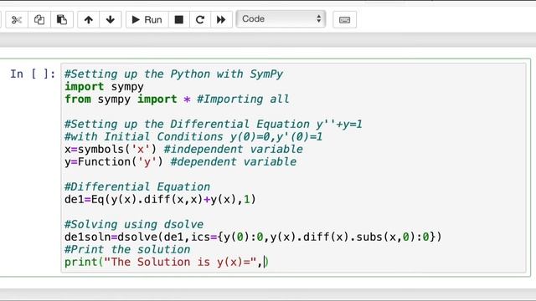Cut selected cells with scissors icon
The height and width of the screenshot is (301, 536).
(x=17, y=20)
